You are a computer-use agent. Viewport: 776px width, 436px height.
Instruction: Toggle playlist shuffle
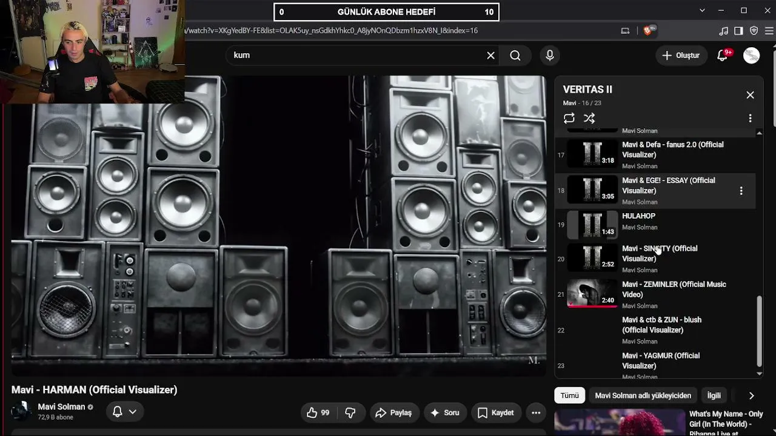(589, 118)
